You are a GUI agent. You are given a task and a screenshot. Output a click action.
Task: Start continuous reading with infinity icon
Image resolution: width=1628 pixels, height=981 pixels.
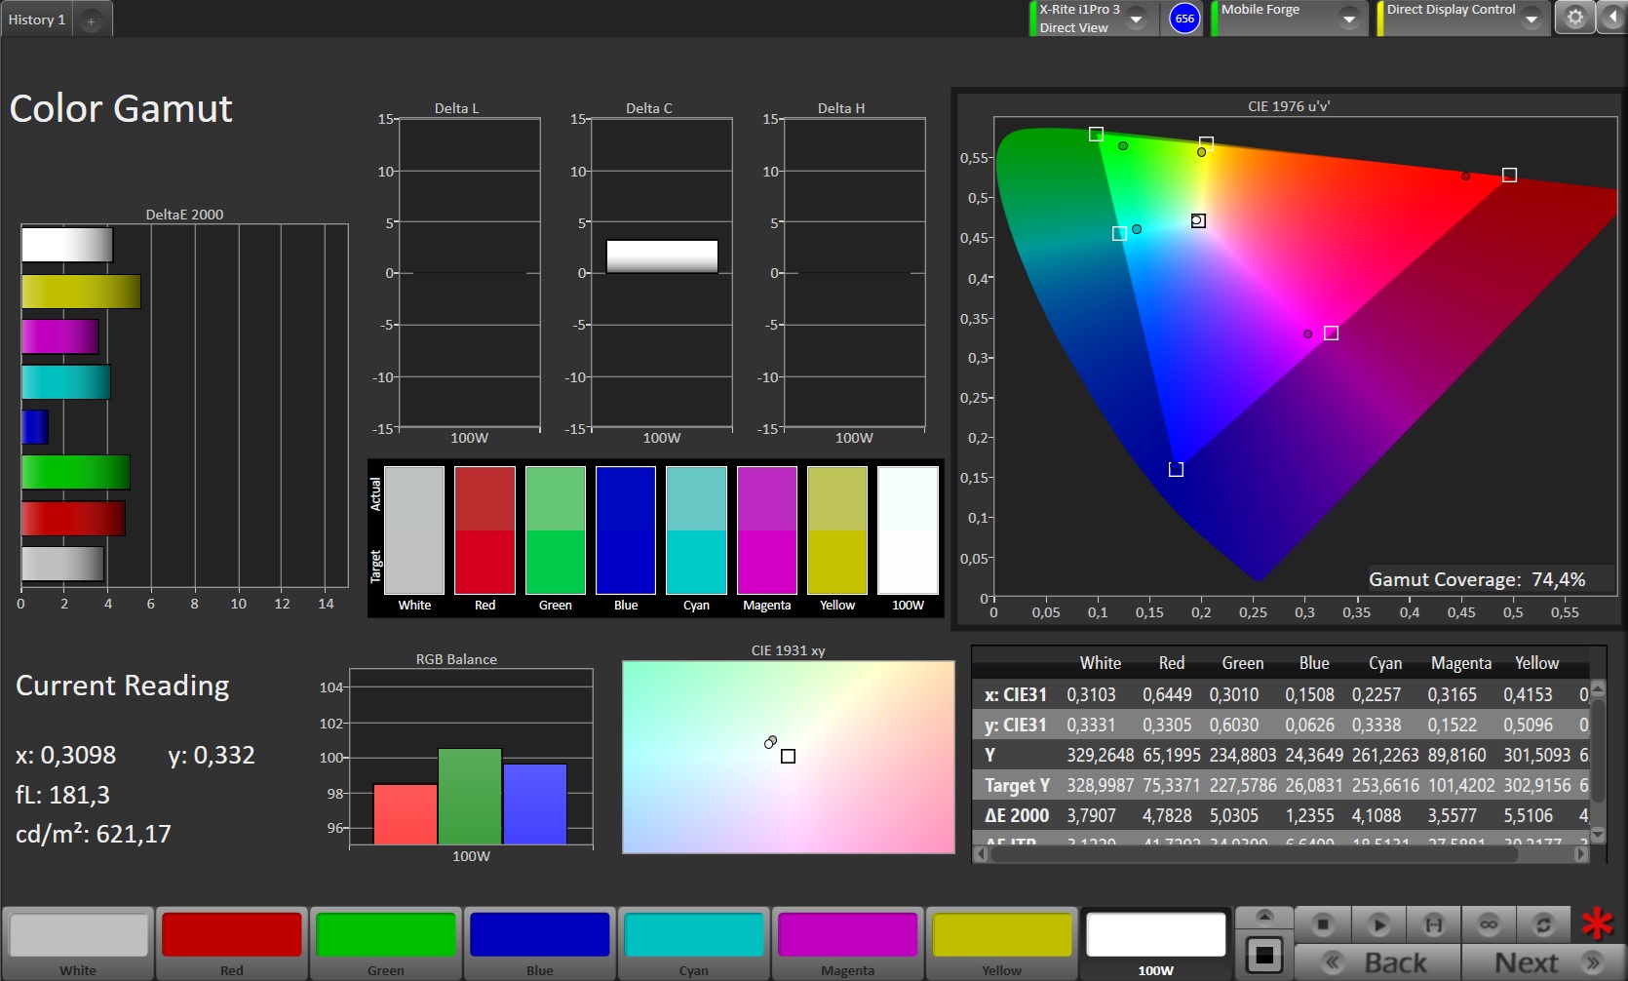click(x=1488, y=923)
